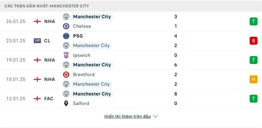Click the Brentford club crest icon
This screenshot has height=128, width=262.
coord(66,75)
